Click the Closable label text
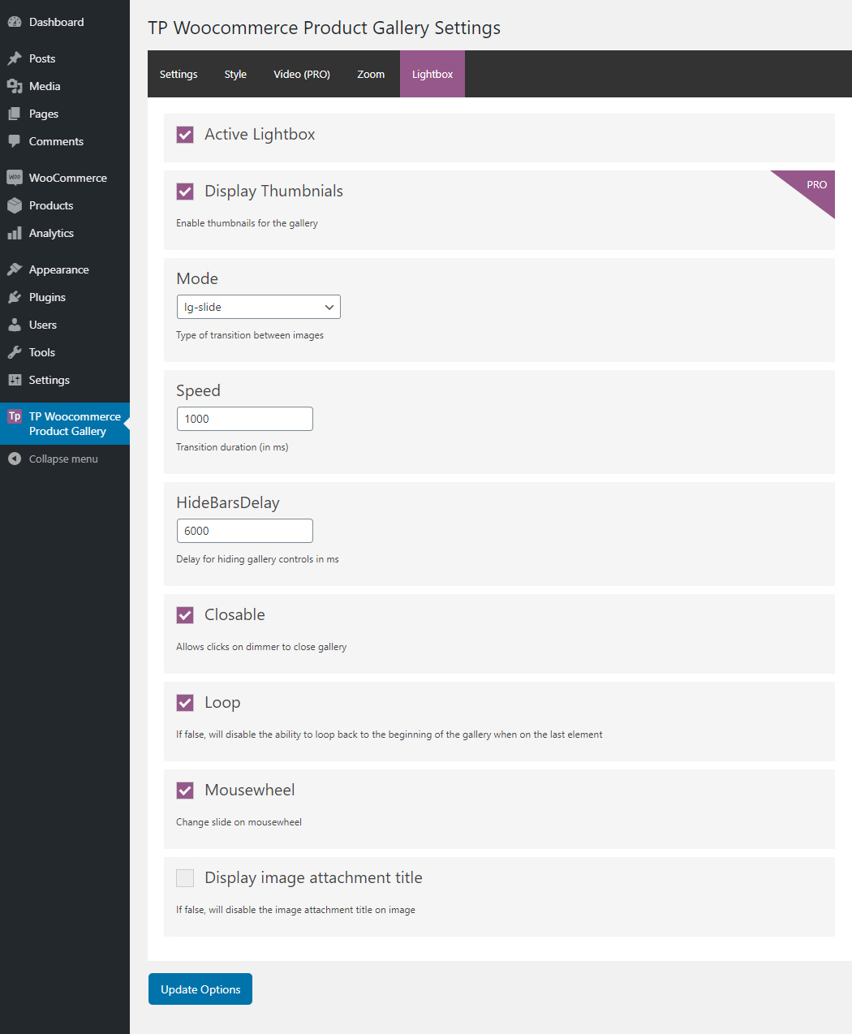Viewport: 852px width, 1034px height. 235,615
